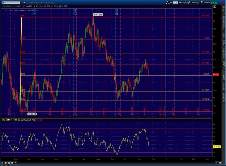Open the Studies menu
Screen dimensions: 226x166
pyautogui.click(x=205, y=3)
